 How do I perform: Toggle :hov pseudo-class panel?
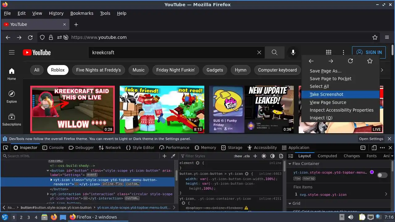point(238,156)
